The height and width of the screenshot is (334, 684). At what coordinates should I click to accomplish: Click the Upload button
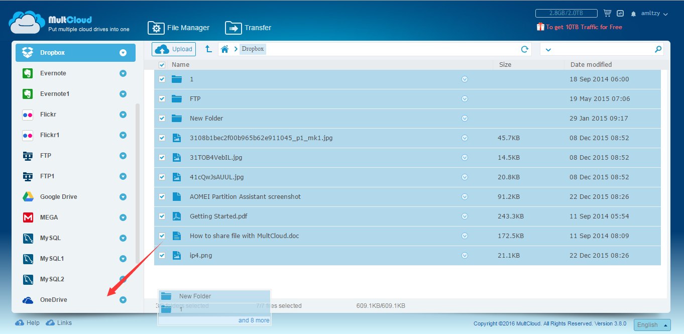coord(174,49)
